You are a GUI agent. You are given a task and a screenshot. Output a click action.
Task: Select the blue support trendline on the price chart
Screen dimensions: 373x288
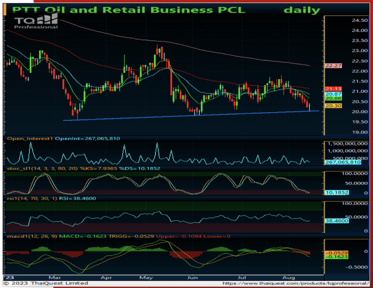point(191,116)
